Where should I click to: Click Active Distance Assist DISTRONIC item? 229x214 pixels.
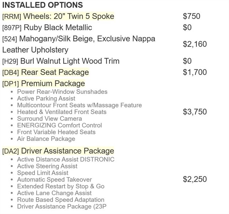[66, 159]
